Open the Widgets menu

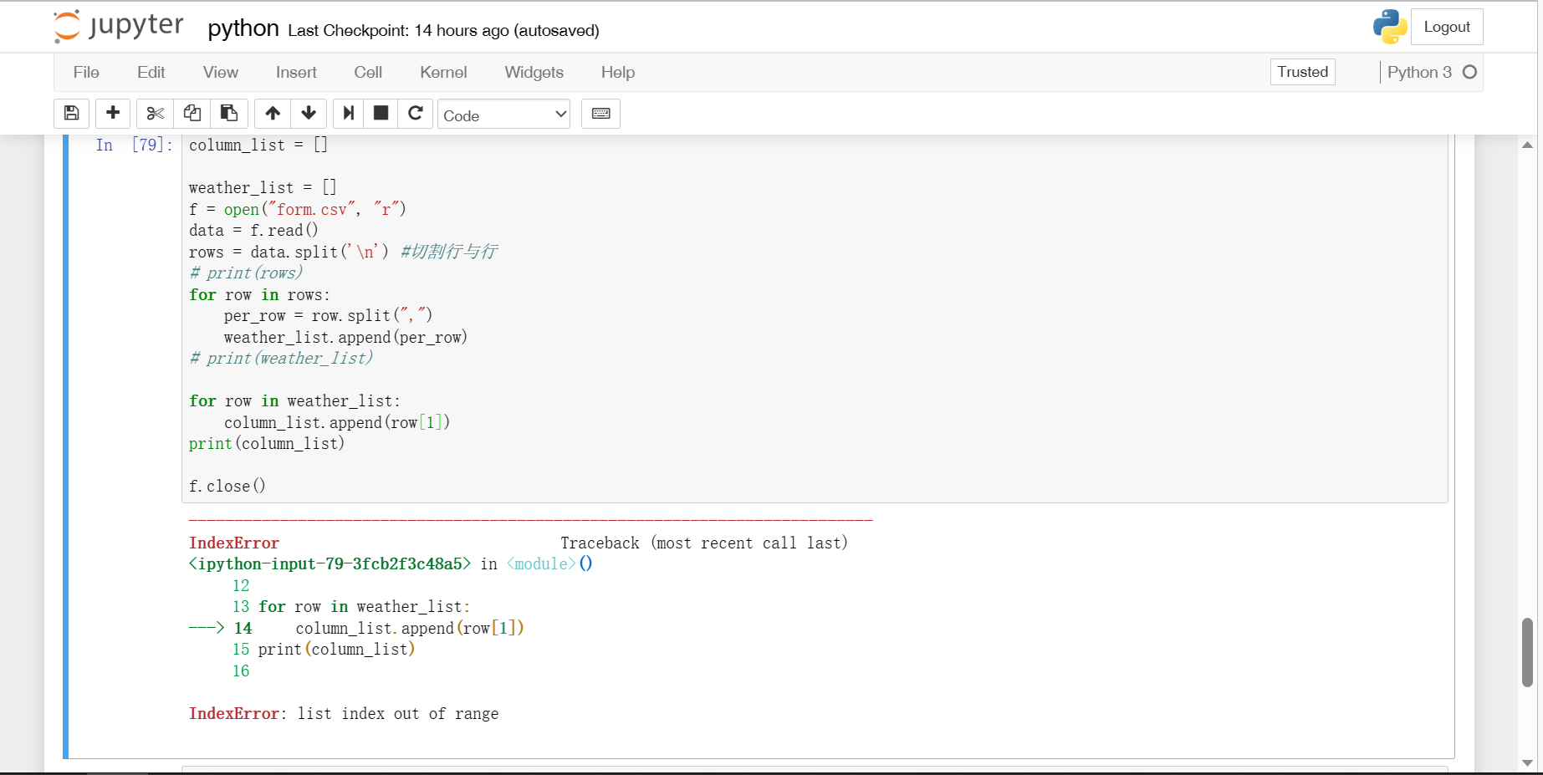click(x=534, y=73)
